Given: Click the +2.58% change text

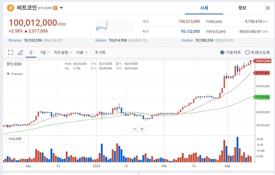Looking at the screenshot, I should point(16,31).
